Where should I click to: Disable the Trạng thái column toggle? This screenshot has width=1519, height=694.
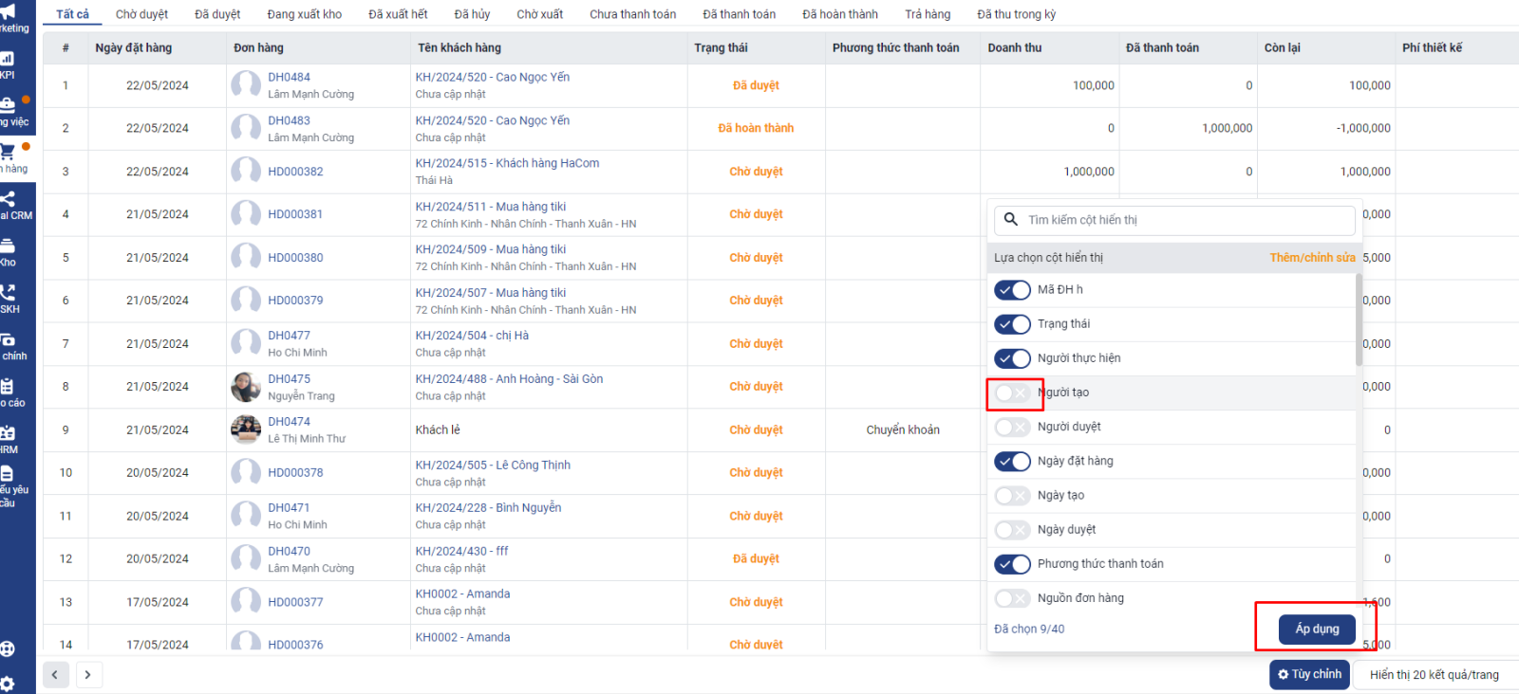point(1012,324)
